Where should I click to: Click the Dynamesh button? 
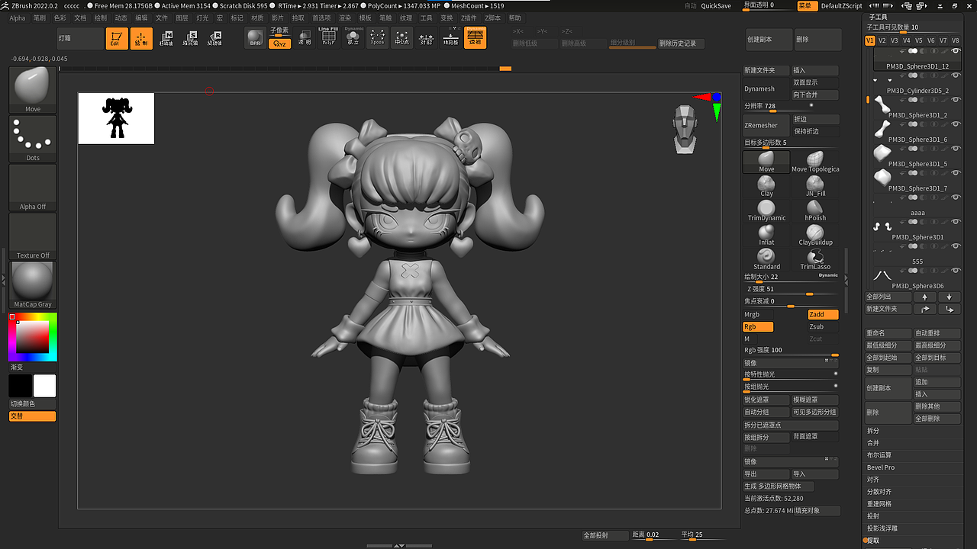click(766, 88)
